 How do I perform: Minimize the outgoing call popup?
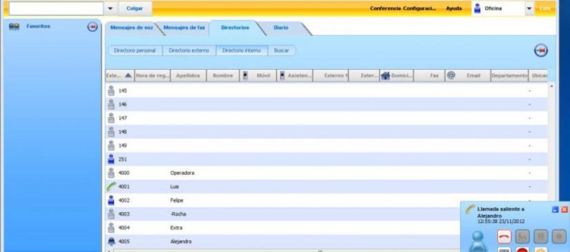pyautogui.click(x=555, y=209)
